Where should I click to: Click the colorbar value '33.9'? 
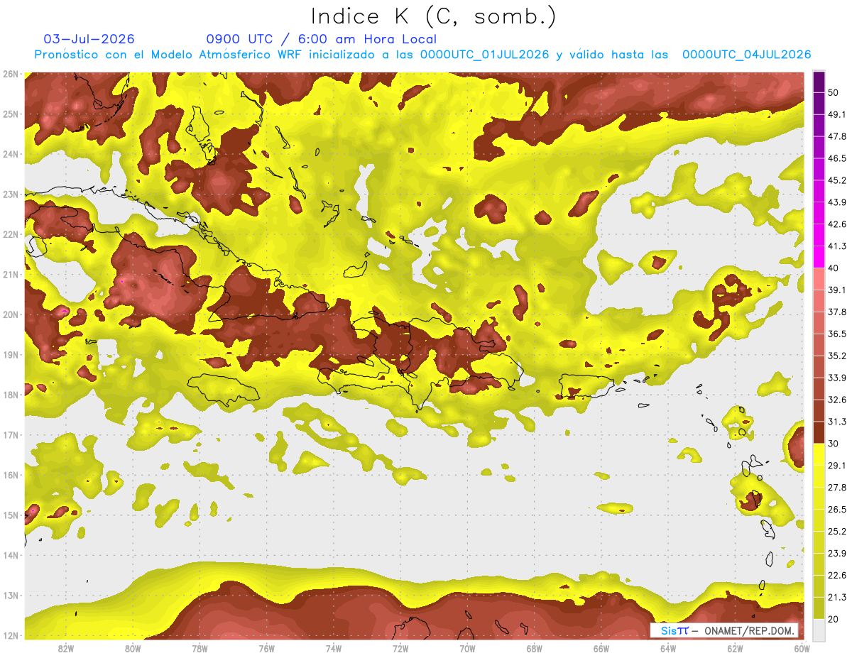837,378
